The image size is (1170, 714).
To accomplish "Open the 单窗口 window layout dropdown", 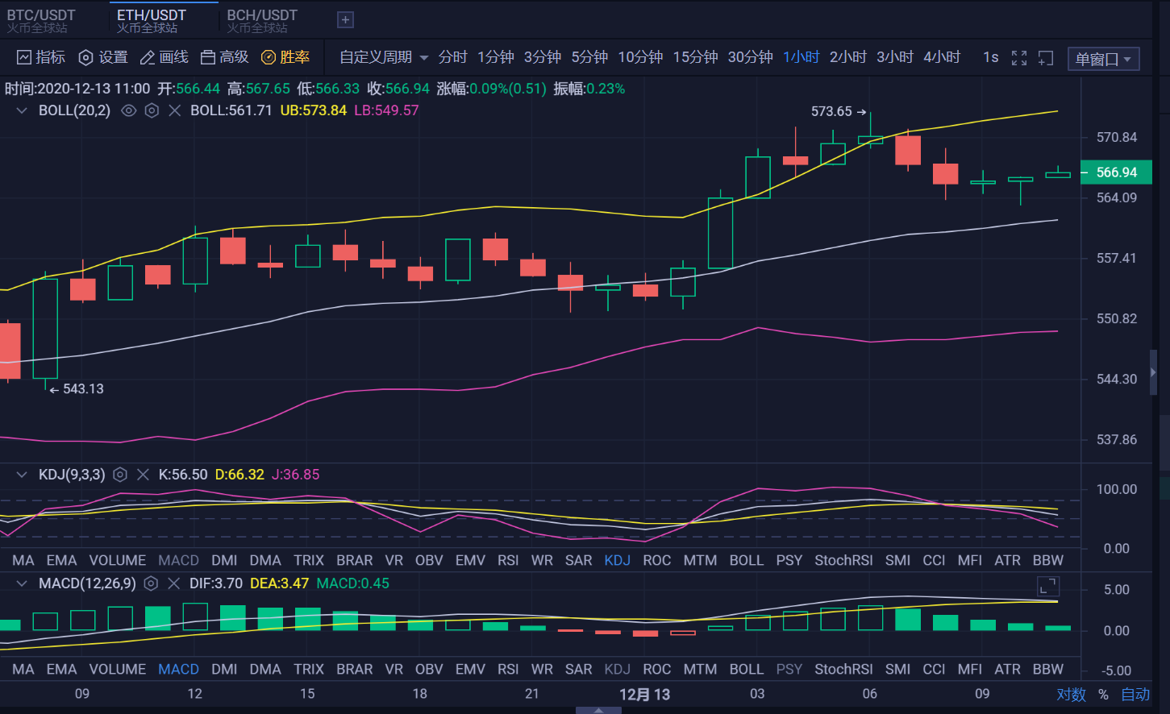I will click(1103, 58).
